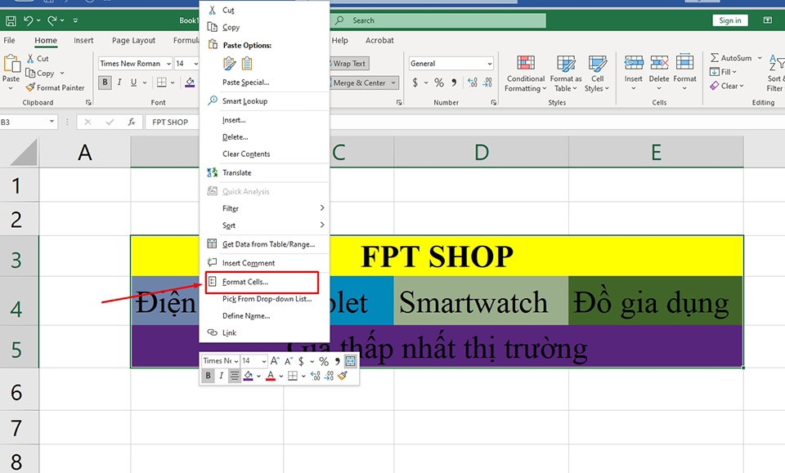This screenshot has width=785, height=473.
Task: Toggle center alignment in the mini toolbar
Action: tap(235, 376)
